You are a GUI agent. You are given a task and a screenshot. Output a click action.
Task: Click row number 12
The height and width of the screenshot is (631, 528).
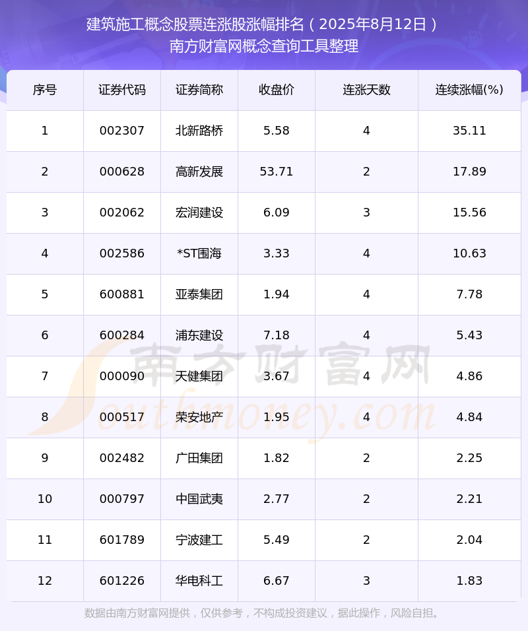click(x=45, y=581)
